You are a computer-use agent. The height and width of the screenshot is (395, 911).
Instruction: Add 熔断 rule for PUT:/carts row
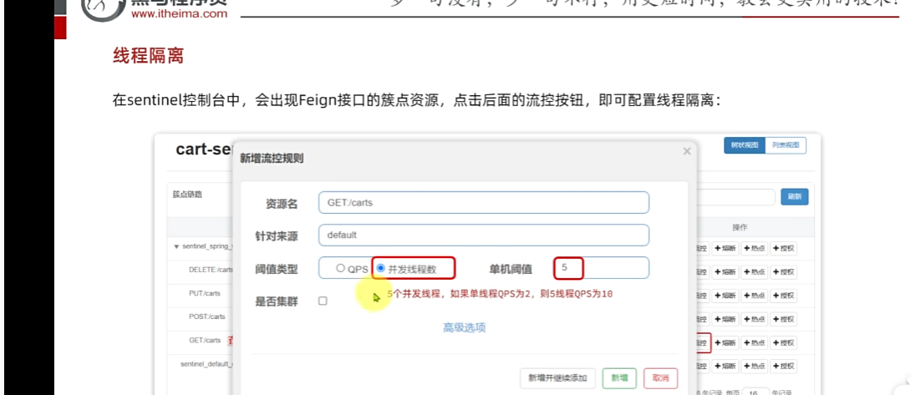click(725, 296)
